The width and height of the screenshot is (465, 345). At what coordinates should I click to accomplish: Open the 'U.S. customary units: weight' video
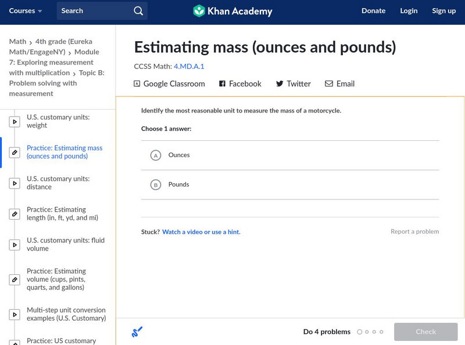(58, 121)
